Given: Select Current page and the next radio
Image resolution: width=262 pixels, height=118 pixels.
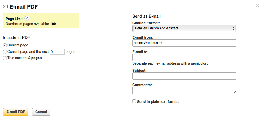Looking at the screenshot, I should click(x=5, y=52).
